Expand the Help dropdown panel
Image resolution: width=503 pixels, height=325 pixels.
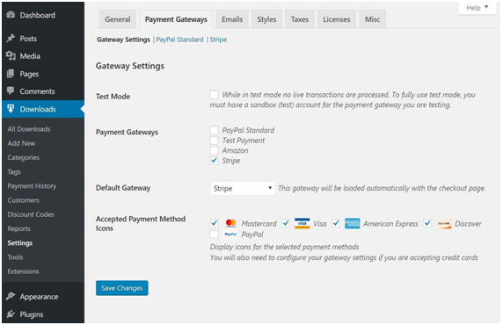pyautogui.click(x=477, y=7)
